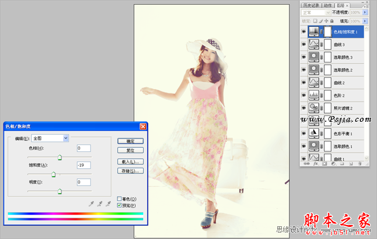The image size is (377, 239).
Task: Enable the 着色 colorize checkbox
Action: click(119, 199)
